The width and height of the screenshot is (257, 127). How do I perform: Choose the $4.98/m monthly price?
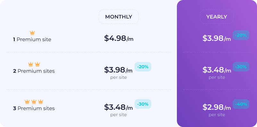coord(119,38)
